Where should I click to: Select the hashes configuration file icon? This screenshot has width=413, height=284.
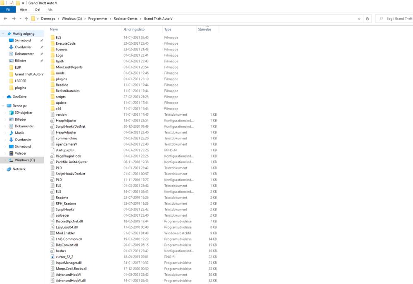click(x=52, y=251)
